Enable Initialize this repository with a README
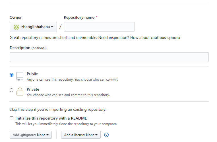Screen dimensions: 217x142 (x=12, y=118)
